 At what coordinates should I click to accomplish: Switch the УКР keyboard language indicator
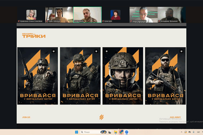198,132
